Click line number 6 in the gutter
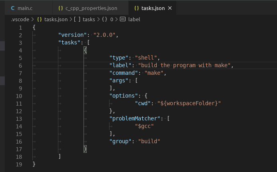Screen dimensions: 277x172 (20, 66)
